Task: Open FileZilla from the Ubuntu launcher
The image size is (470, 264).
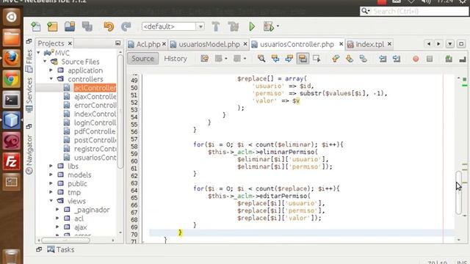Action: click(x=12, y=161)
